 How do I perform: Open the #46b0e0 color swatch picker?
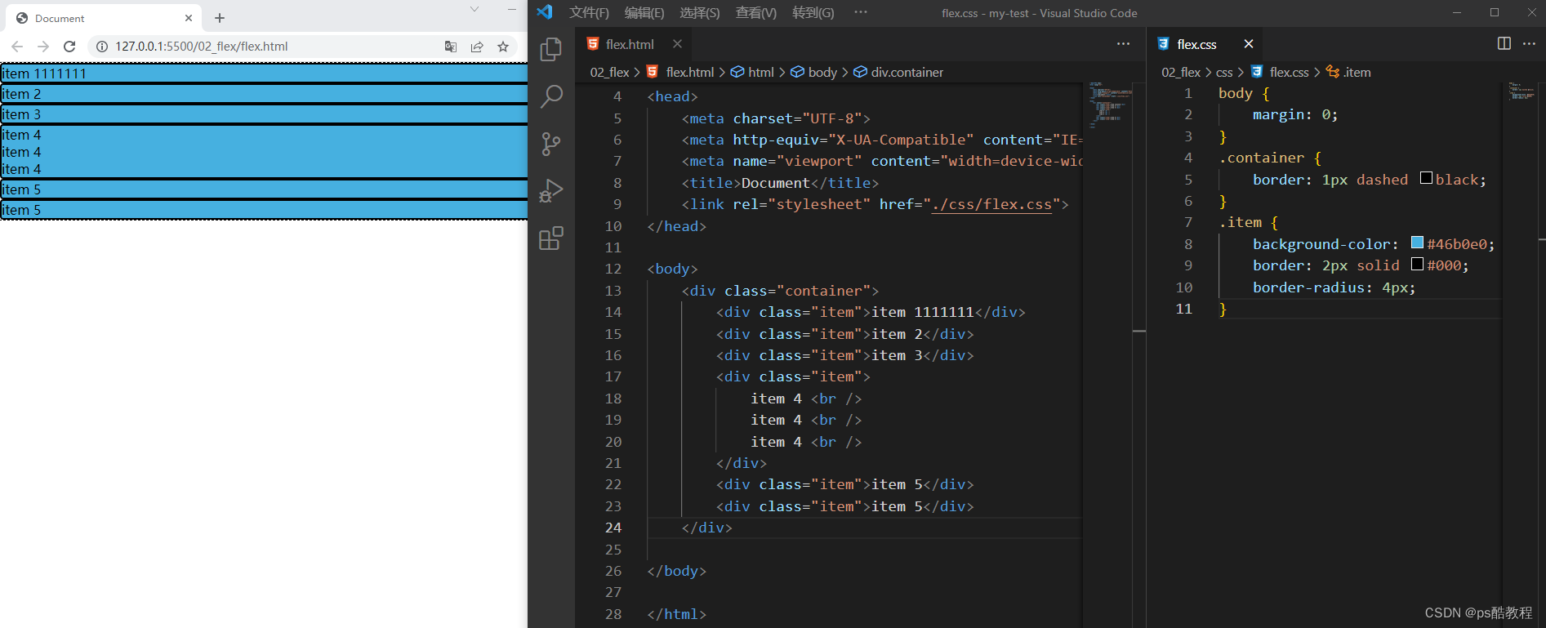pos(1418,243)
